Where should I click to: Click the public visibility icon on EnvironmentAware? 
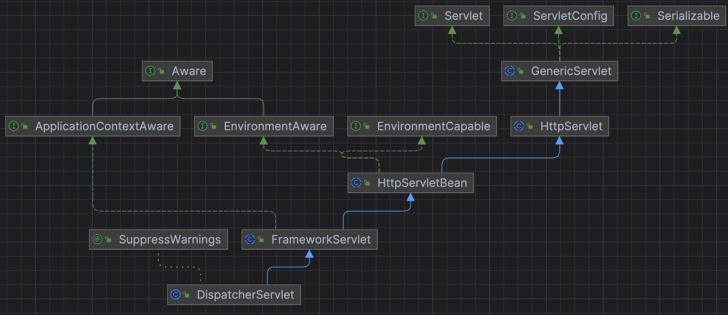click(214, 126)
